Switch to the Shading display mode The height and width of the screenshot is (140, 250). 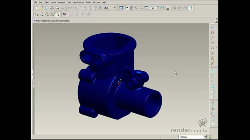[190, 8]
